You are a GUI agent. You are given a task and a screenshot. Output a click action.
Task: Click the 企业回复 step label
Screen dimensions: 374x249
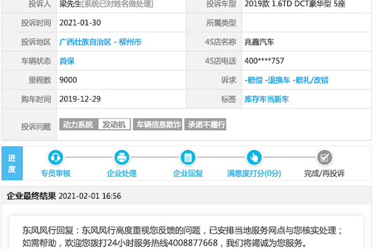[188, 173]
